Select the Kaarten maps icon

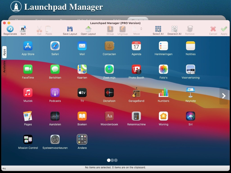82,69
